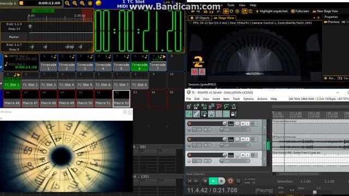Image resolution: width=349 pixels, height=196 pixels.
Task: Click the green Play button in REAPER
Action: click(x=213, y=181)
